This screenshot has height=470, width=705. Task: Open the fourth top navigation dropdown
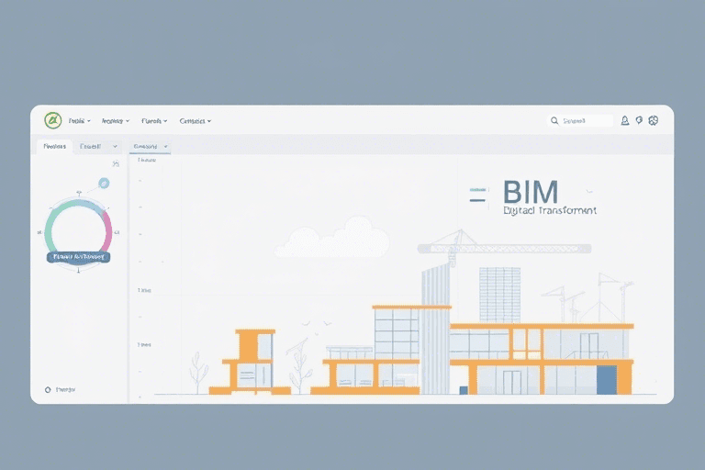click(x=195, y=120)
